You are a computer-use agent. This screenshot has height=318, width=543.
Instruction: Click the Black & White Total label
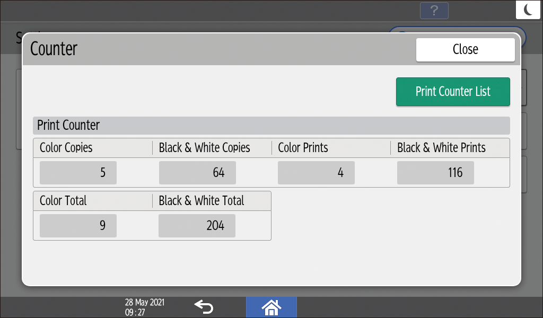(202, 201)
